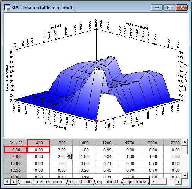Click the Y \ X corner header cell
This screenshot has height=189, width=192.
pos(16,143)
